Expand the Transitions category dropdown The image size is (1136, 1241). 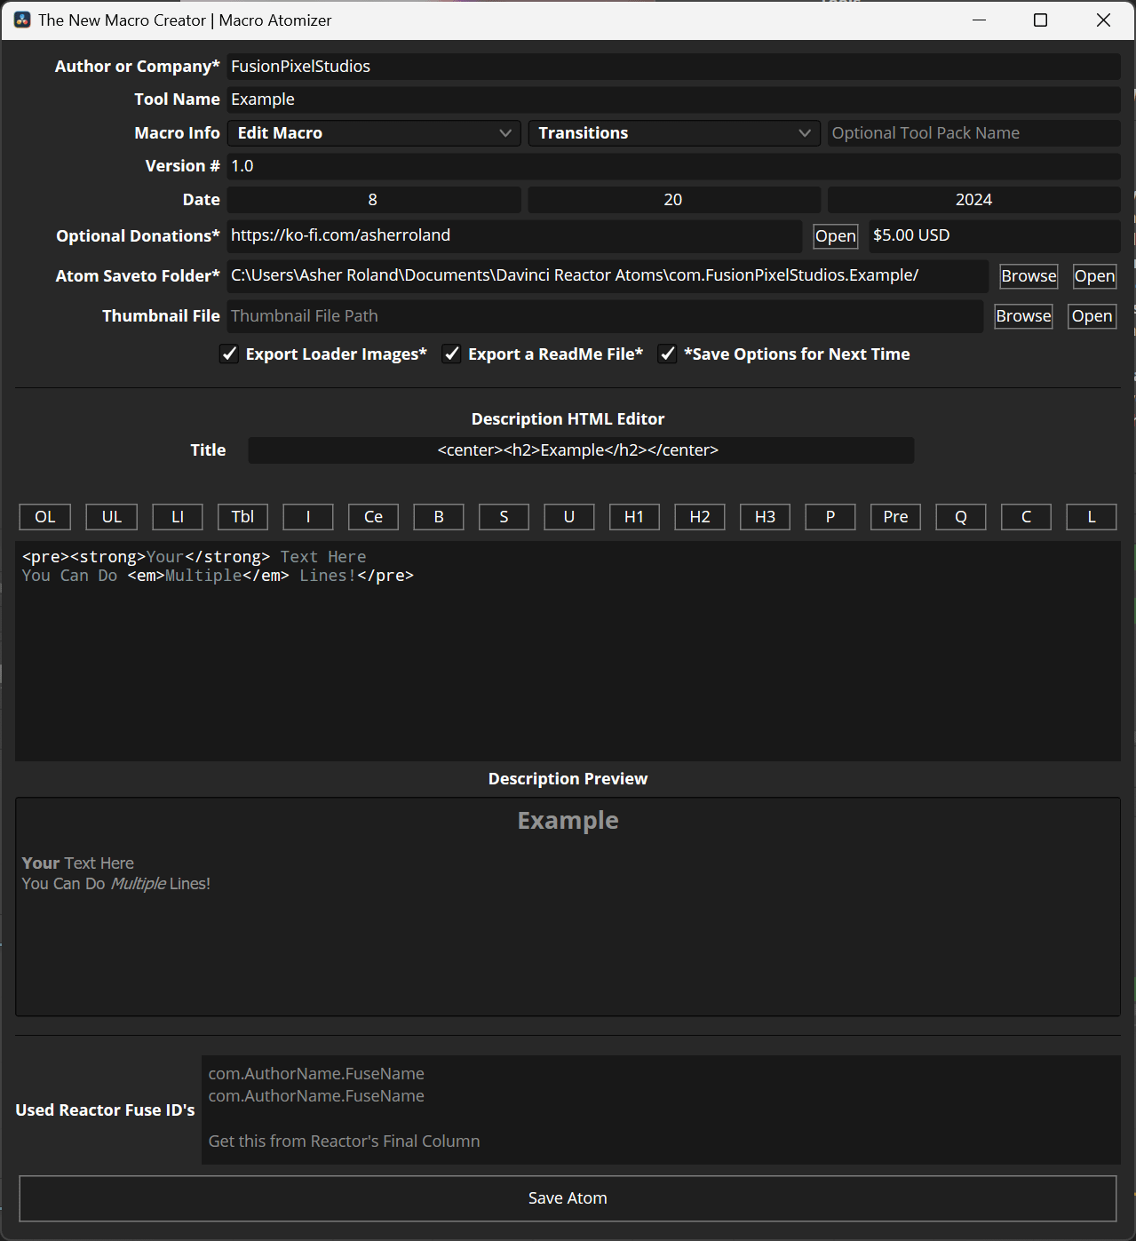674,133
